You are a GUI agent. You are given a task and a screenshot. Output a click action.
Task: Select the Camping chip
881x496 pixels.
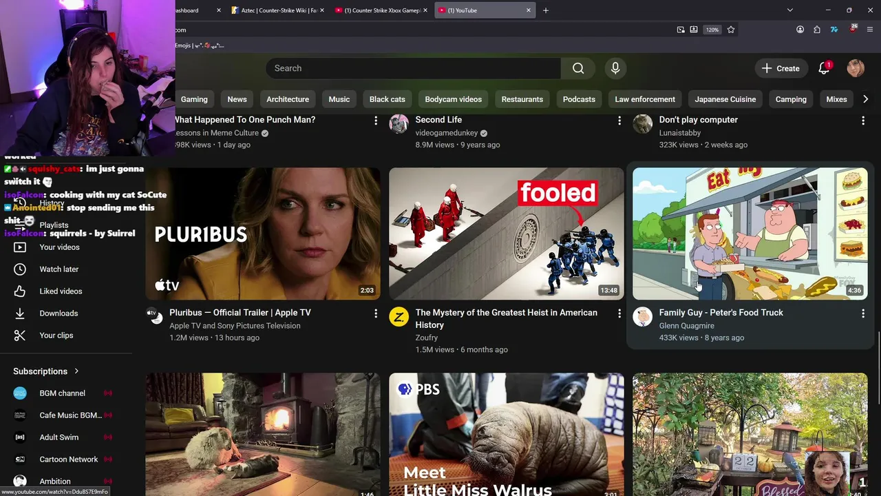point(791,99)
